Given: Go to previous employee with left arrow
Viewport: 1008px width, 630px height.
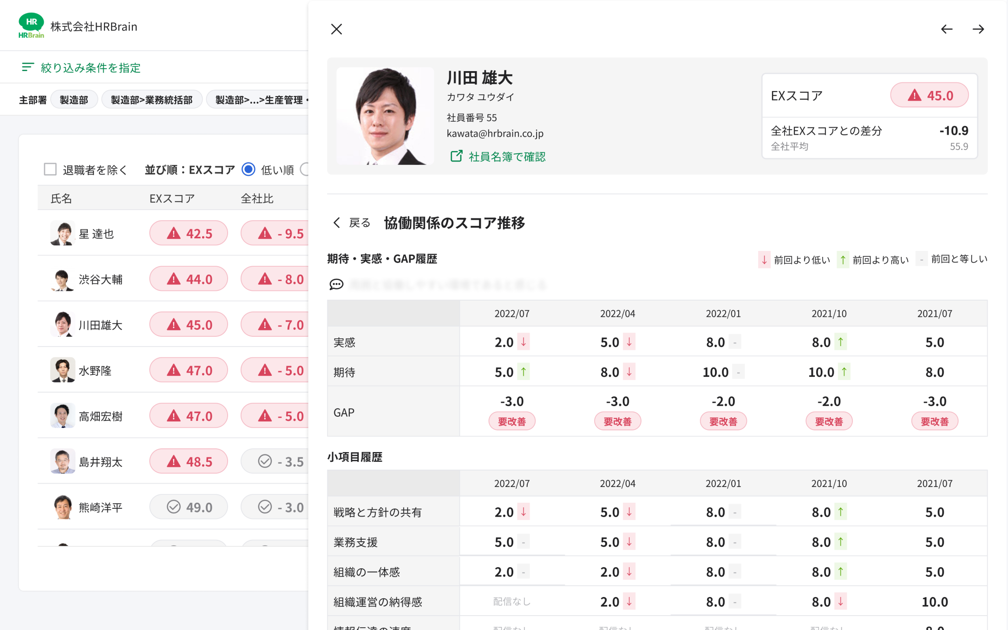Looking at the screenshot, I should tap(946, 29).
